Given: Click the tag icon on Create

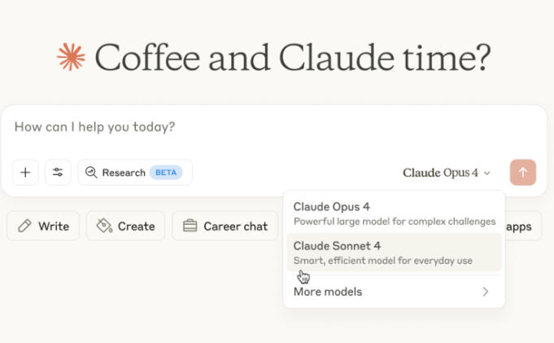Looking at the screenshot, I should (104, 226).
